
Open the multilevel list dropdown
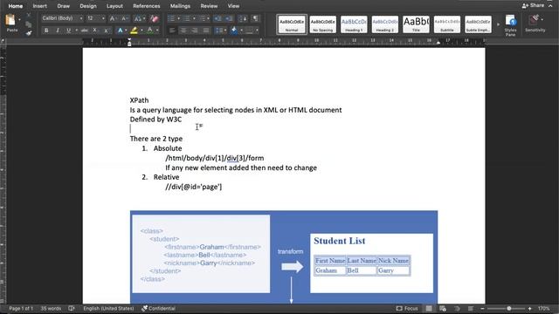point(209,18)
